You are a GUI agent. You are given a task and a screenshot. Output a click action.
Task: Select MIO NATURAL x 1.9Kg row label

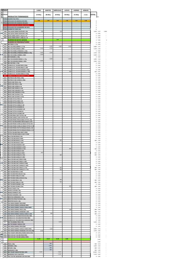21,63
